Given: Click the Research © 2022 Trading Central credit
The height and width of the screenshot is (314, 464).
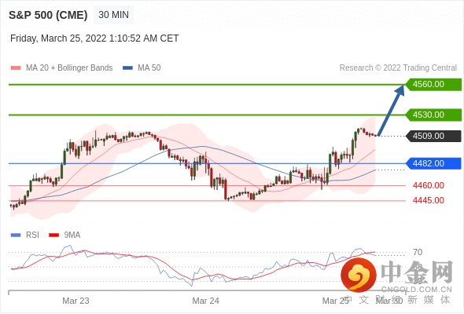Looking at the screenshot, I should (x=398, y=68).
